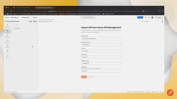
Task: Select the APIs sidebar icon
Action: [7, 31]
